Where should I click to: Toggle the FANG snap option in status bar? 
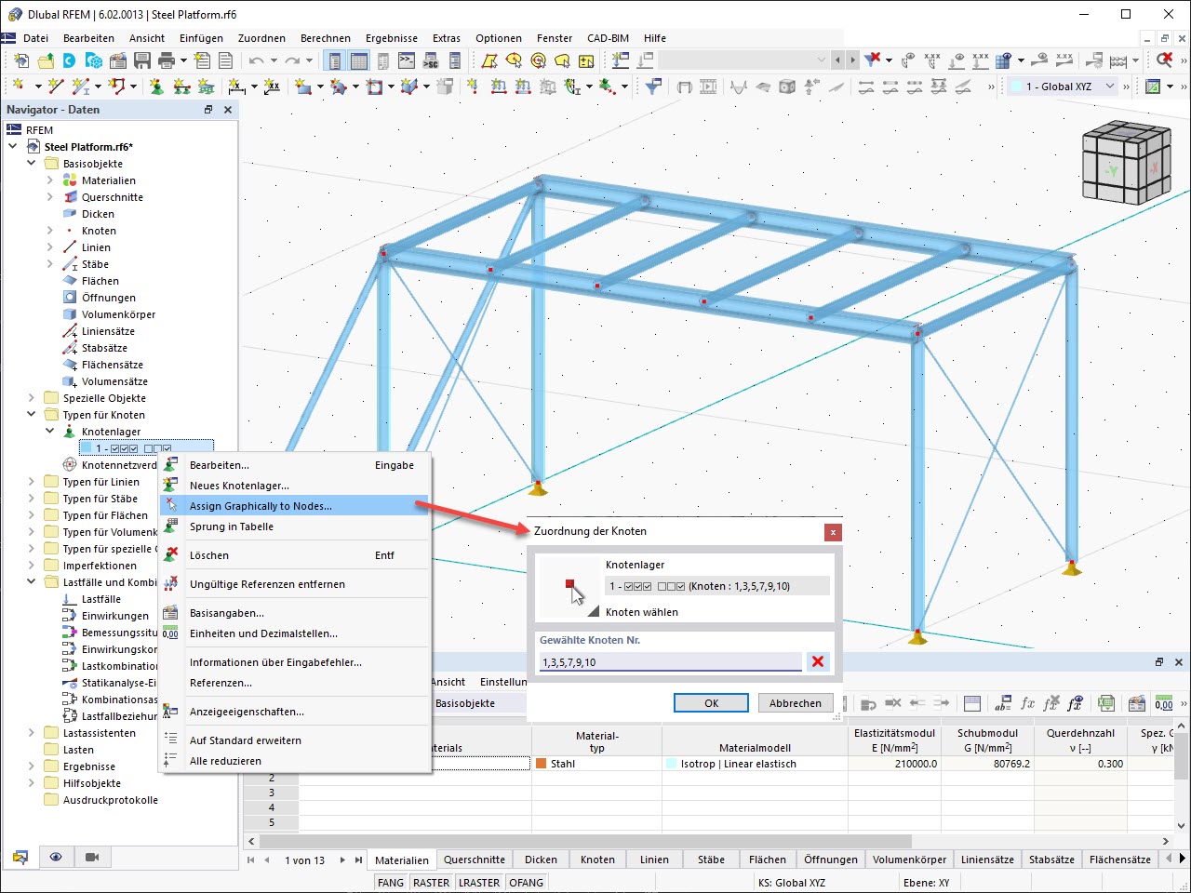tap(391, 883)
